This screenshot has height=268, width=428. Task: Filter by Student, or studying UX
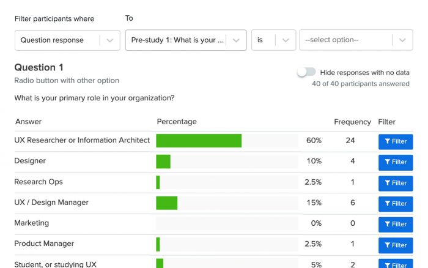pos(395,264)
